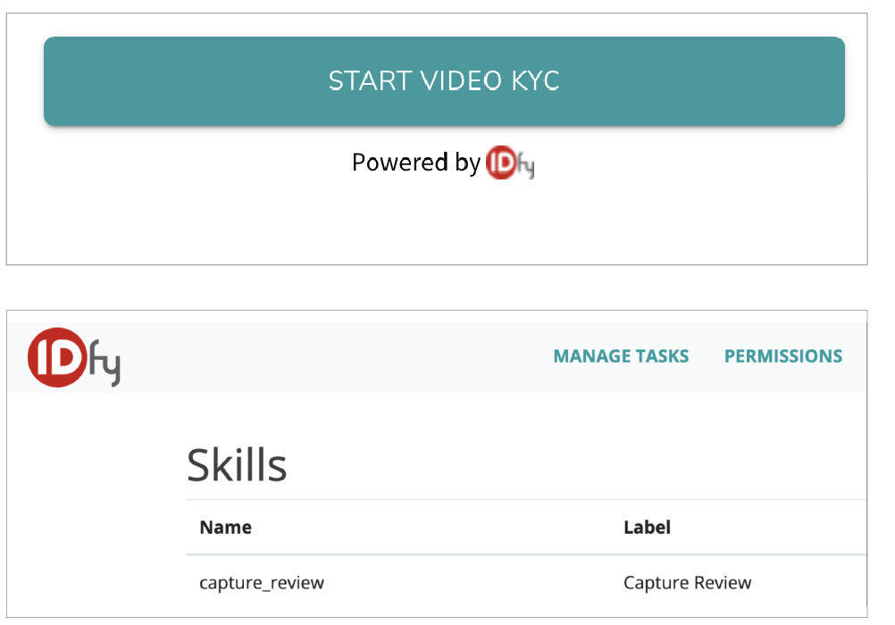Select the Capture Review label cell
The width and height of the screenshot is (895, 625).
coord(687,583)
